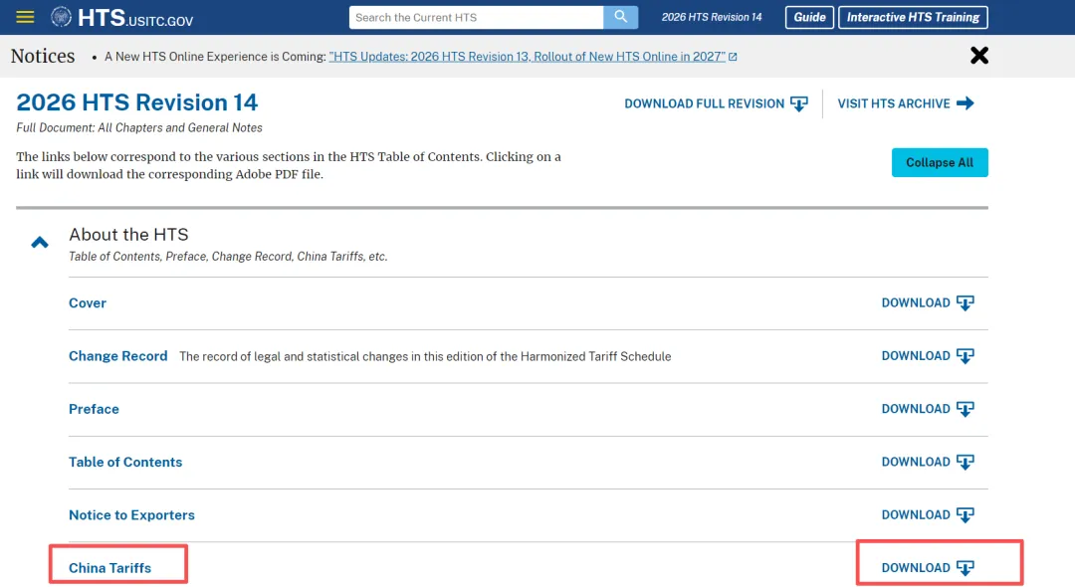Click the Search the Current HTS field
The height and width of the screenshot is (587, 1075).
476,17
